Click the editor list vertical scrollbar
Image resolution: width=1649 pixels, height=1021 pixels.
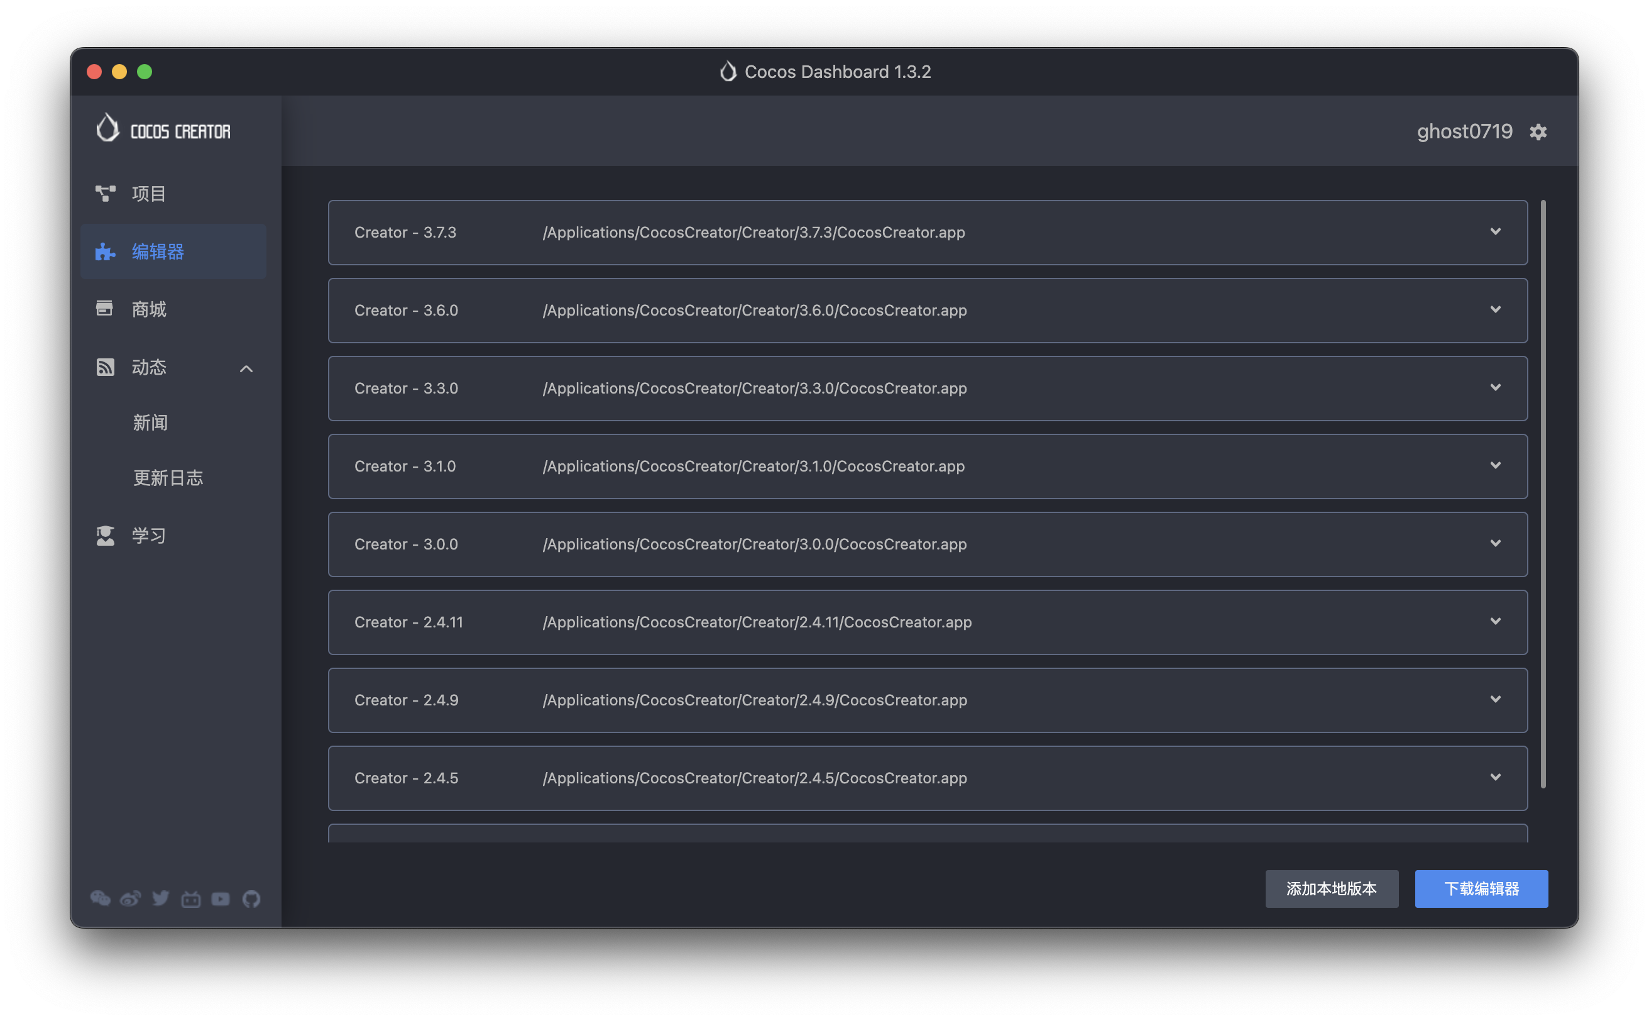(1543, 494)
